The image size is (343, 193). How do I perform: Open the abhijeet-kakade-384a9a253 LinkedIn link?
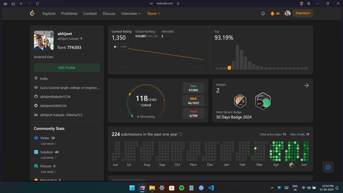[61, 115]
